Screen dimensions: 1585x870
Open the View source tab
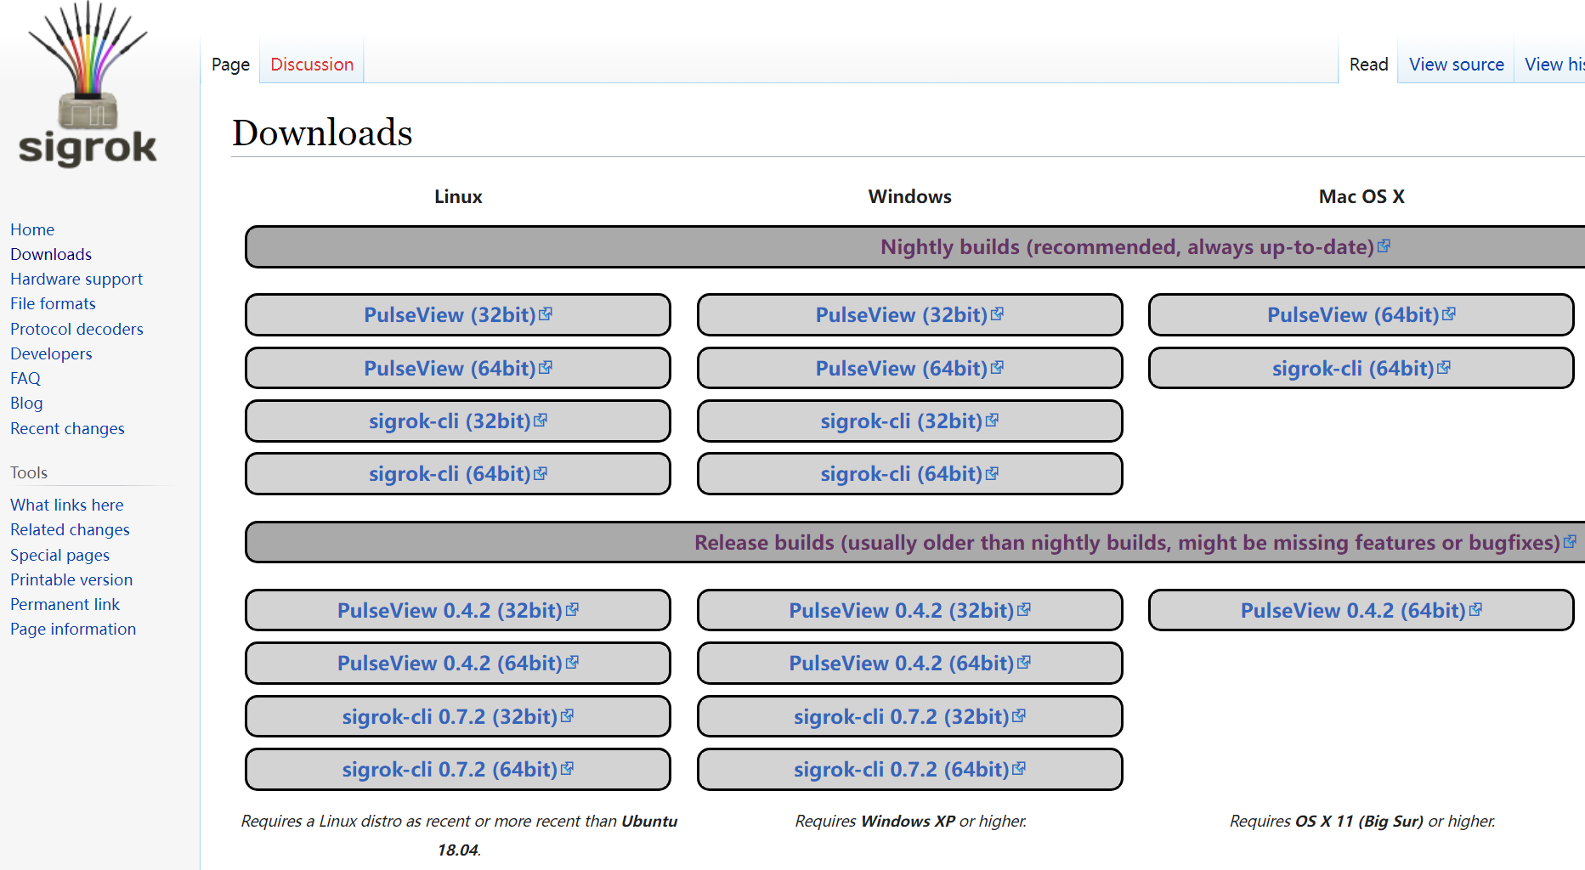1456,65
